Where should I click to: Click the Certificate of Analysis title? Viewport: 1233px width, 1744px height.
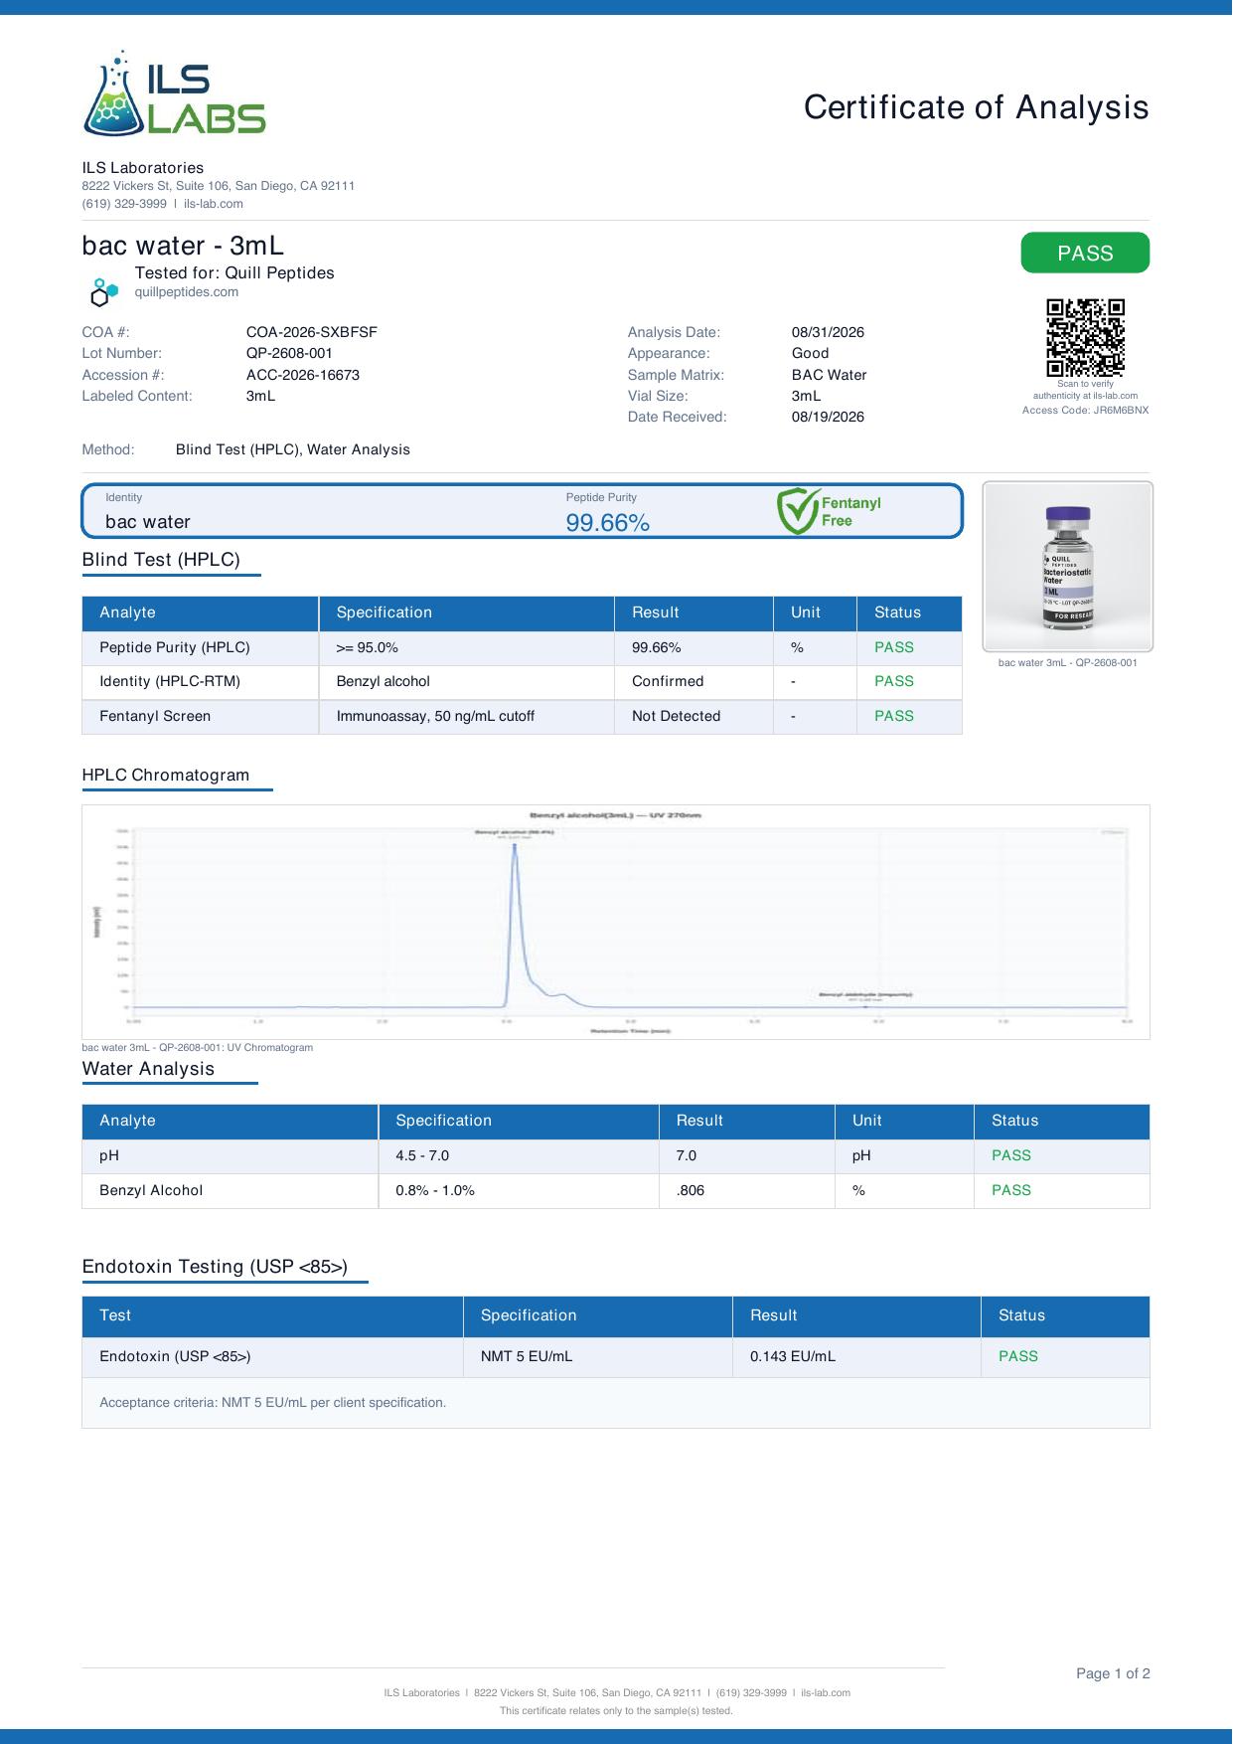[x=976, y=107]
